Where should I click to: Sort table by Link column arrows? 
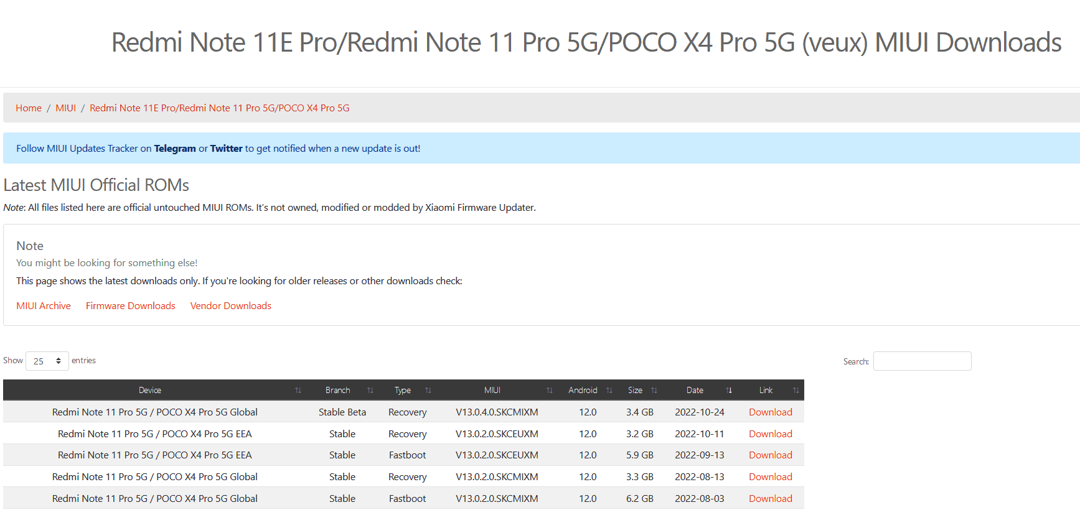[796, 391]
